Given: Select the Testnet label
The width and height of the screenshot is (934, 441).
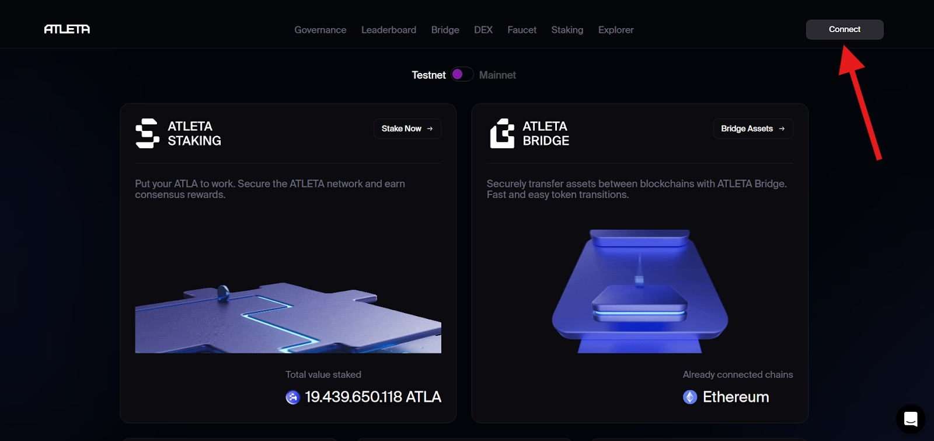Looking at the screenshot, I should click(428, 75).
